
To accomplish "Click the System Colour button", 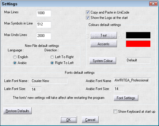I will [103, 60].
